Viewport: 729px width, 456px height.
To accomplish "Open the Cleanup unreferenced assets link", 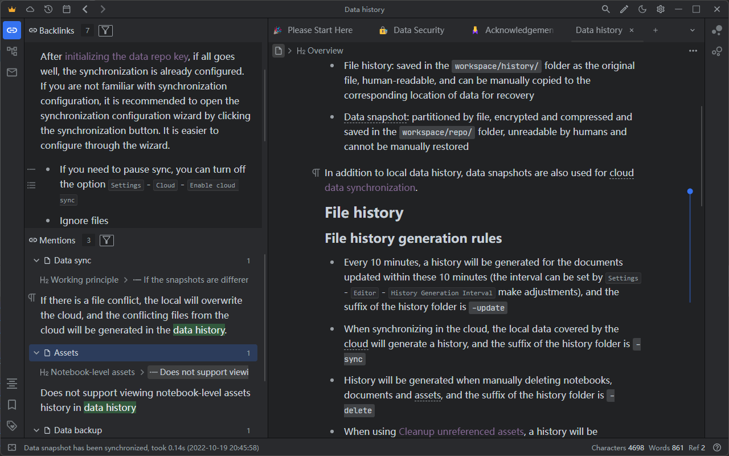I will coord(461,431).
